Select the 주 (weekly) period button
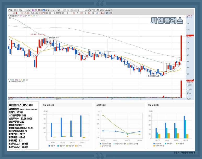This screenshot has width=202, height=159. click(x=46, y=10)
